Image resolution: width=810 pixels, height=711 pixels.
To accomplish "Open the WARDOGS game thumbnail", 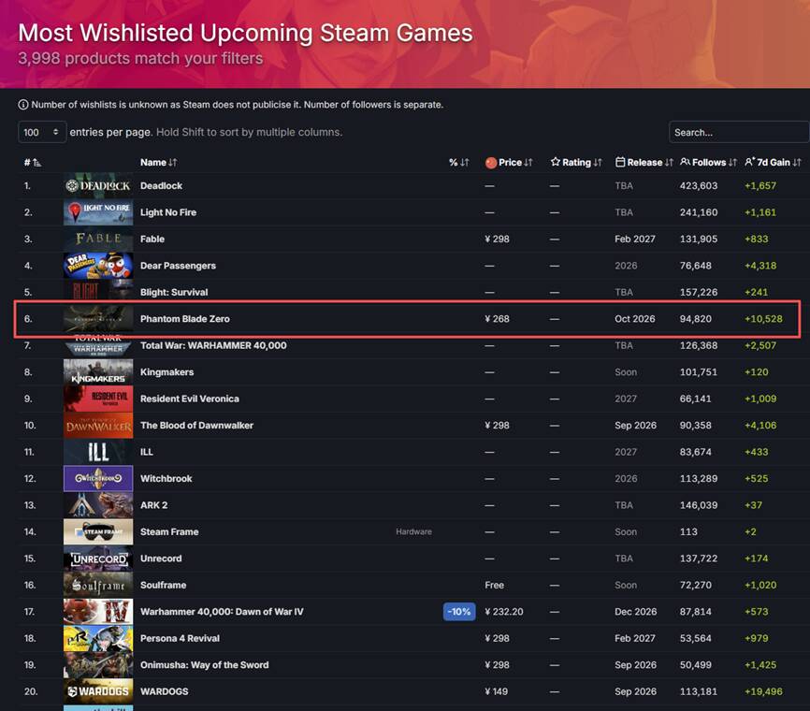I will 98,691.
